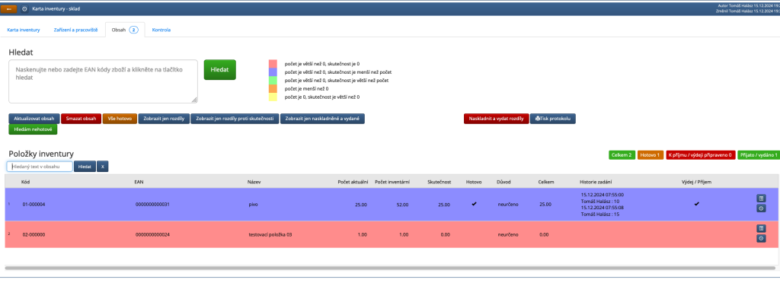Click the red legend color swatch
780x283 pixels.
coord(273,64)
